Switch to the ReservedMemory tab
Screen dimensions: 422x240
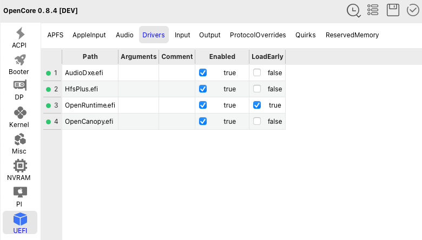tap(352, 35)
